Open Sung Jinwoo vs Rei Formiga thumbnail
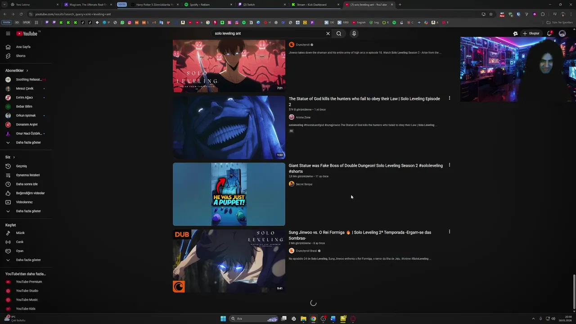Image resolution: width=576 pixels, height=324 pixels. (229, 261)
